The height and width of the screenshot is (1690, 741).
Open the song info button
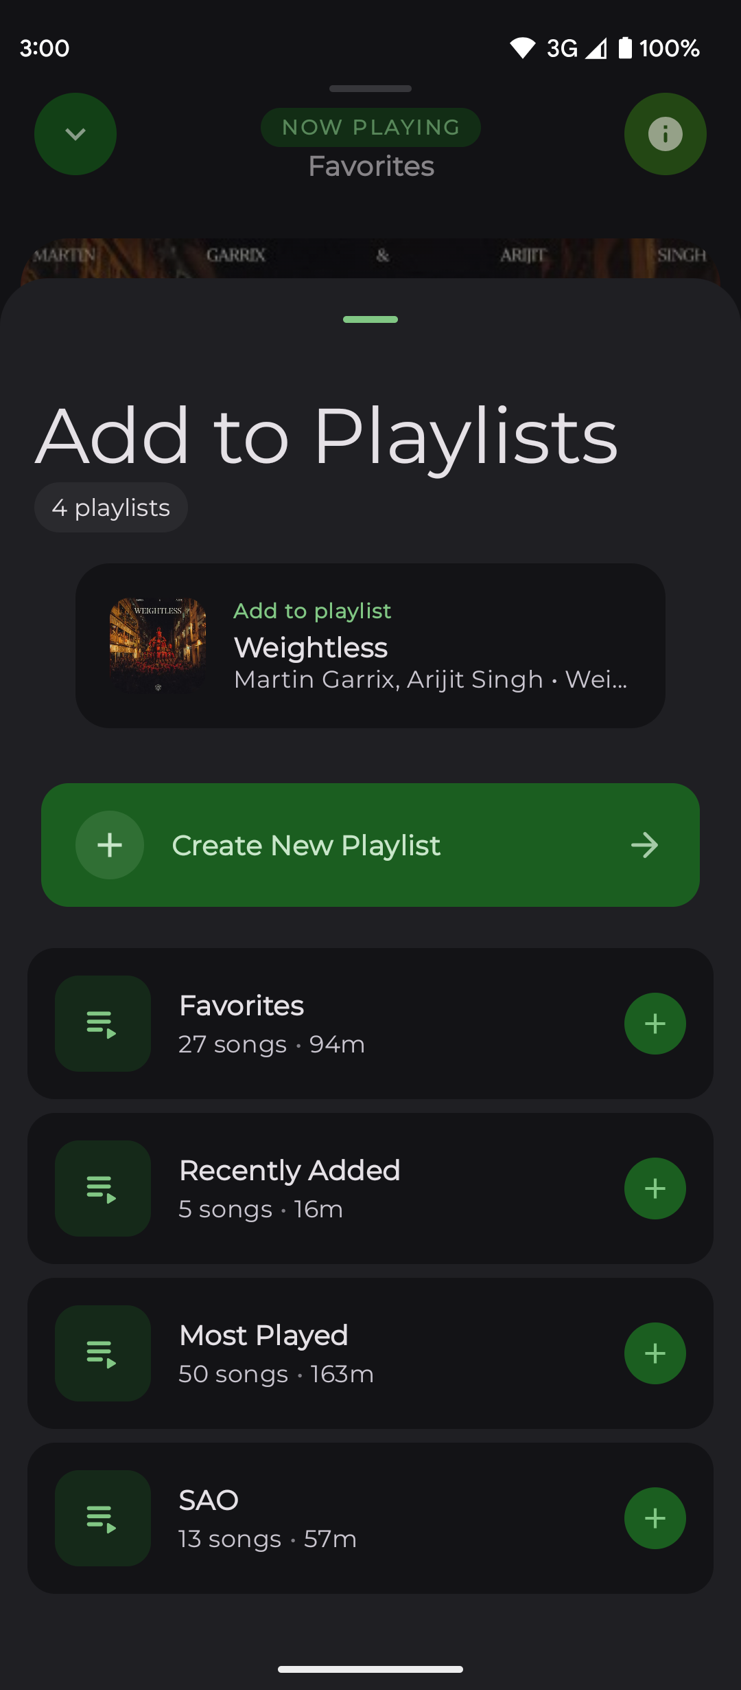[x=665, y=134]
